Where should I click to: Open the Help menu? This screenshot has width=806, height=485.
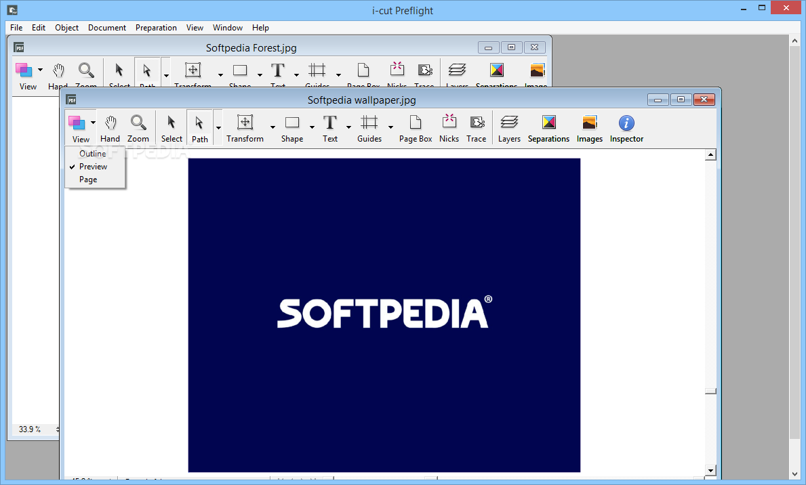coord(260,28)
